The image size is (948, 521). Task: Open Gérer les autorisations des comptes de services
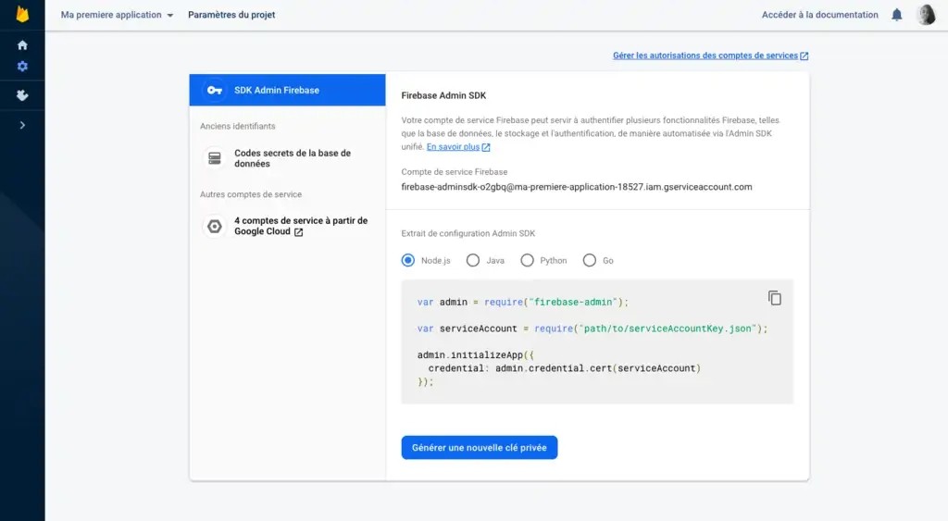tap(710, 56)
